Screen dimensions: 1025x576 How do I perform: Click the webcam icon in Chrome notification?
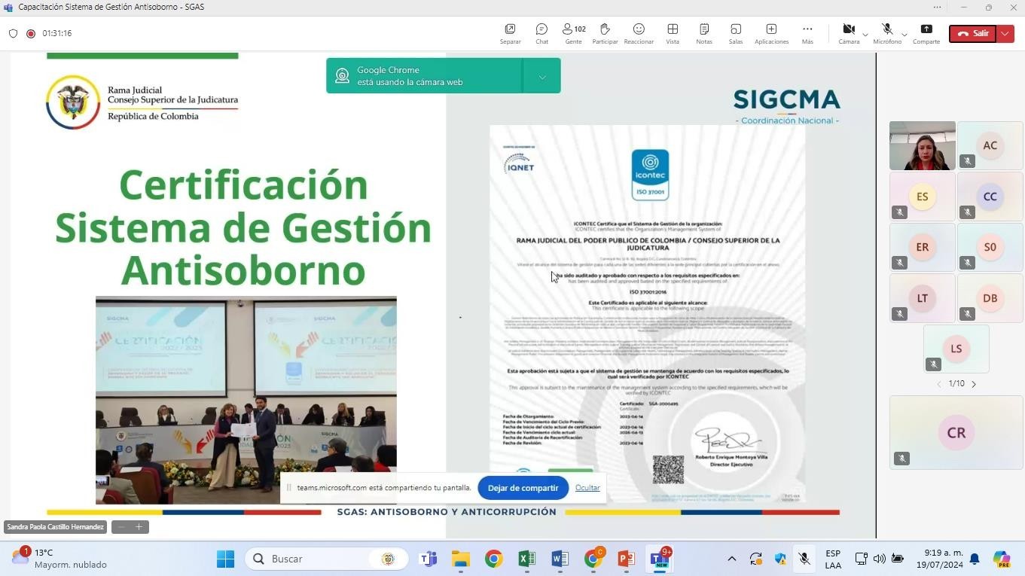click(x=342, y=76)
